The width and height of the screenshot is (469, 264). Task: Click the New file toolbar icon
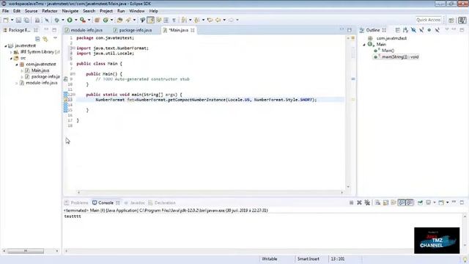[x=6, y=20]
